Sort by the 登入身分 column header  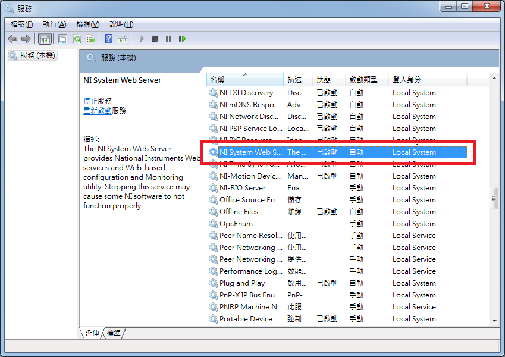click(x=428, y=80)
